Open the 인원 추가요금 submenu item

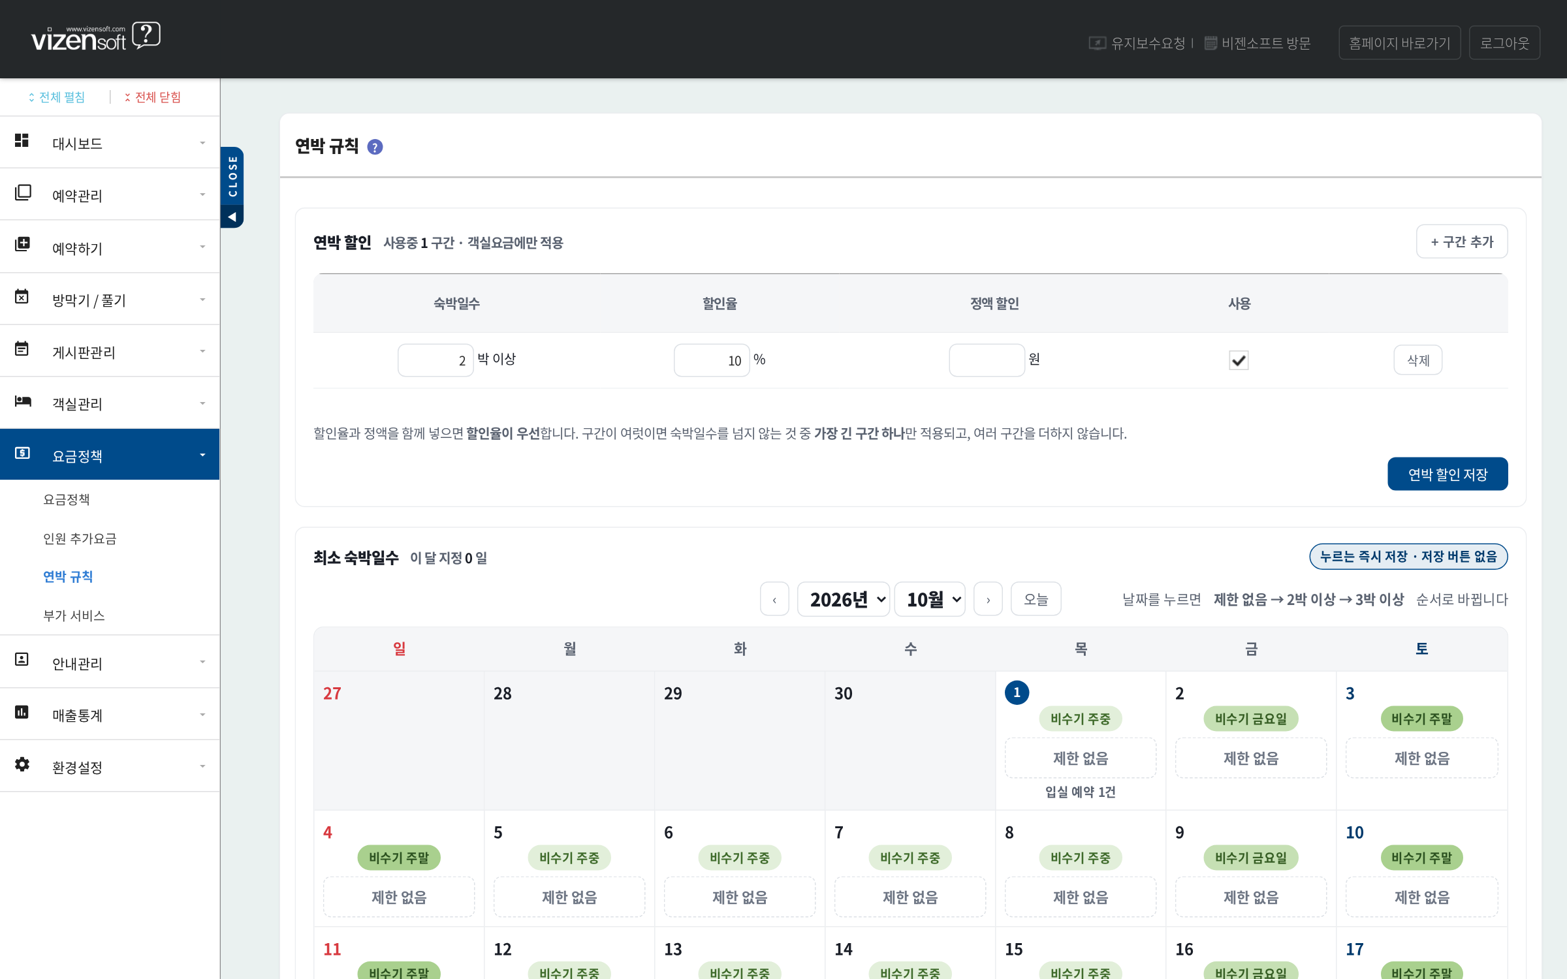(x=80, y=538)
